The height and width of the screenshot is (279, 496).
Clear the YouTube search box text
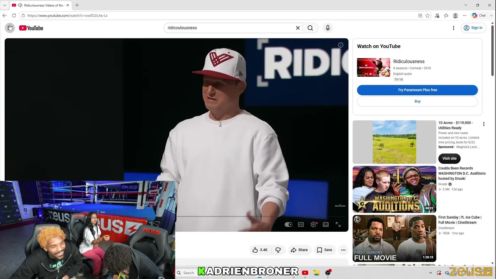click(x=298, y=28)
